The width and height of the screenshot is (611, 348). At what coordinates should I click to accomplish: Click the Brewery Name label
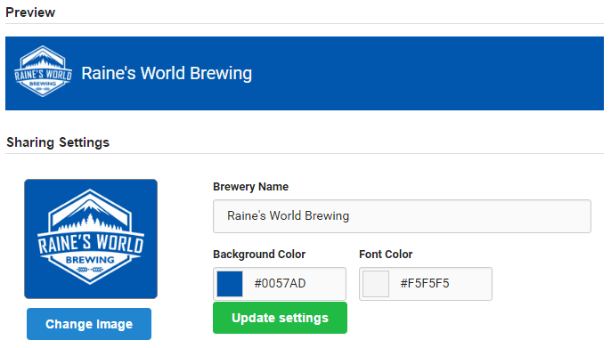coord(250,187)
